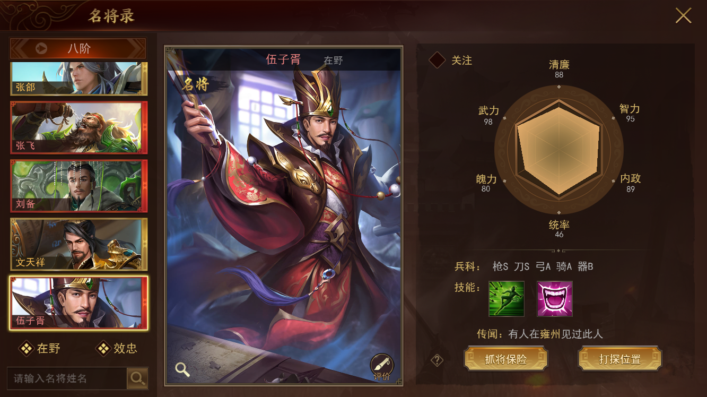Click the 请输入名将姓名 input field
Screen dimensions: 707x397
pos(67,378)
